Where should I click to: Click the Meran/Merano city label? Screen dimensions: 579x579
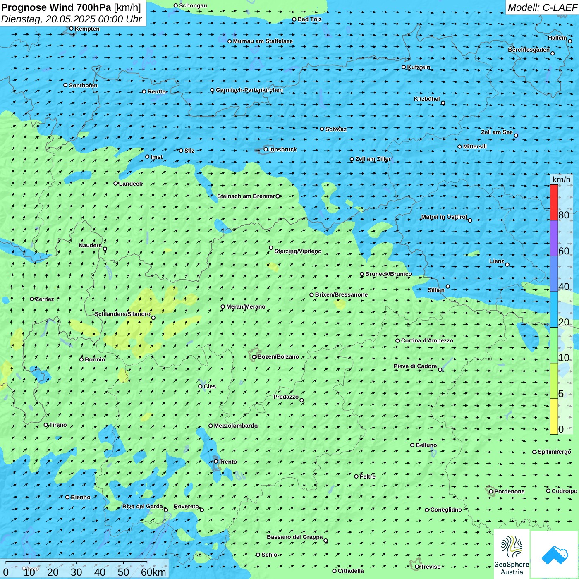[246, 307]
